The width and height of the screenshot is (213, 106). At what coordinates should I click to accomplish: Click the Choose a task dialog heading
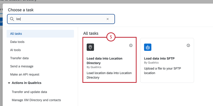pyautogui.click(x=21, y=10)
